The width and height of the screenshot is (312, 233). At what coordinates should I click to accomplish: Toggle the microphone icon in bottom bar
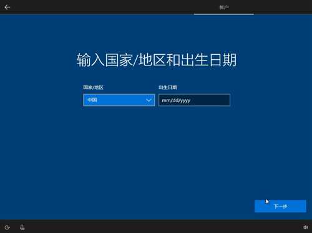coord(22,227)
